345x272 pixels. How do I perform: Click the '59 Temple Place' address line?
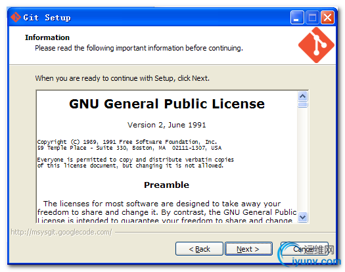[x=129, y=148]
